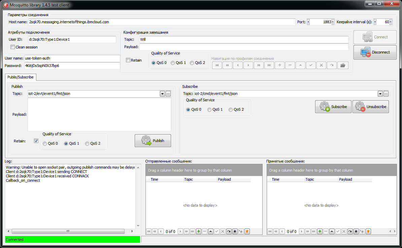Screen dimensions: 402x248
Task: Open the publish Topic dropdown
Action: [x=162, y=94]
